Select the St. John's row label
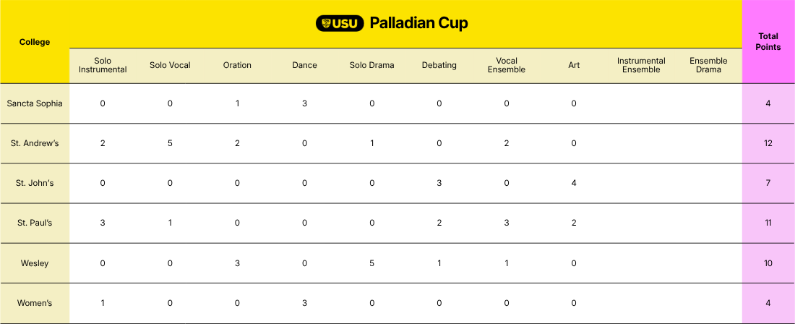Screen dimensions: 795x324 [x=35, y=183]
